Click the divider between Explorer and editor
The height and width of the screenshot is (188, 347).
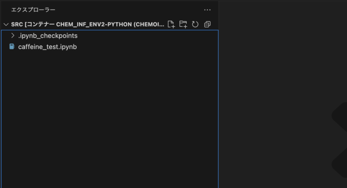pyautogui.click(x=219, y=94)
